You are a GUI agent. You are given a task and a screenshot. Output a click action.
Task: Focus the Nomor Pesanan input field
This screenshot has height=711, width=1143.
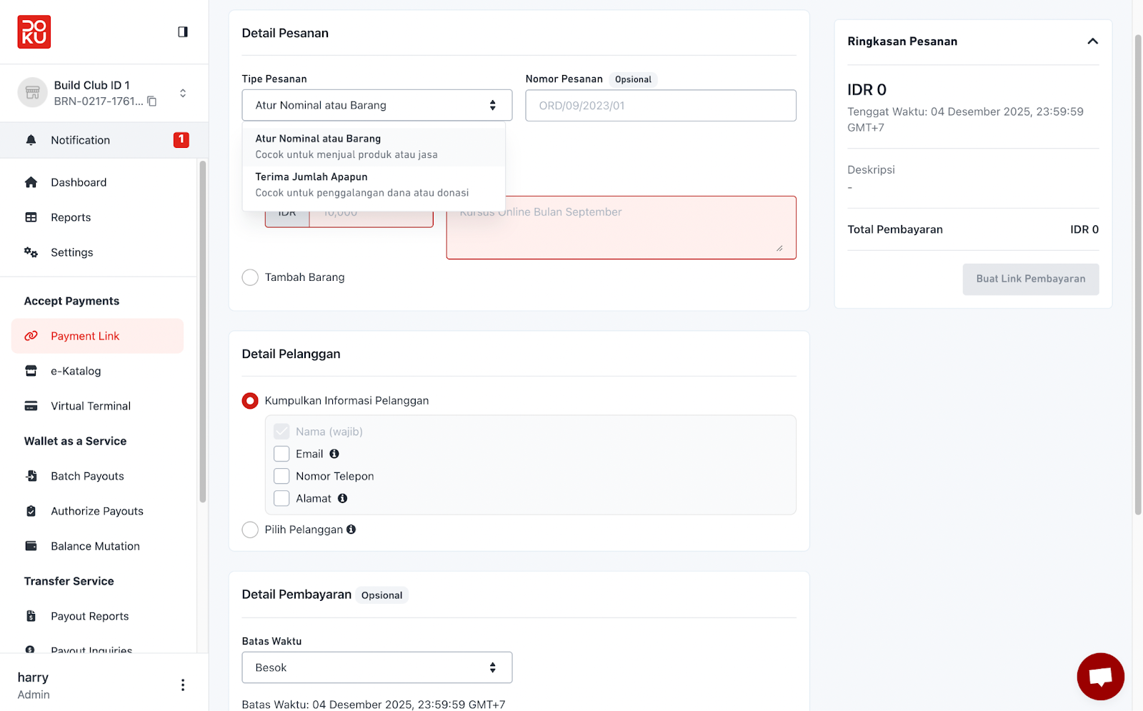[x=661, y=106]
